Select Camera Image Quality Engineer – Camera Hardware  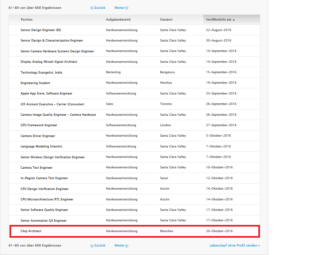58,115
